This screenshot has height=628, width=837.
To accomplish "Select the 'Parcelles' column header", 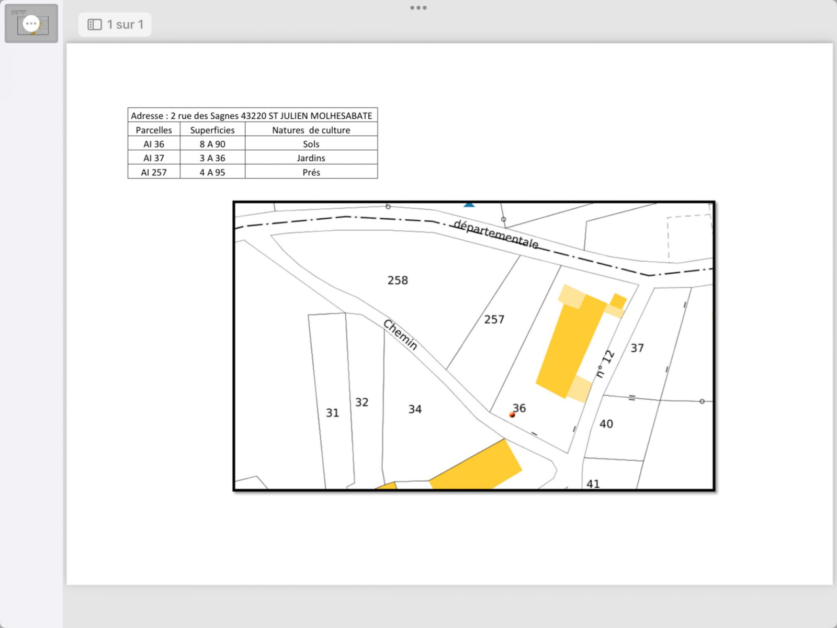I will pos(154,130).
